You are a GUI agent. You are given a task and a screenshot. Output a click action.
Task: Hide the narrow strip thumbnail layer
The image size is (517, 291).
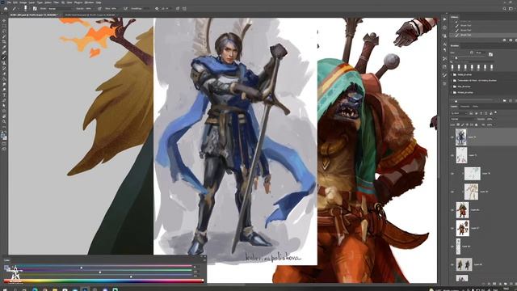tap(452, 247)
